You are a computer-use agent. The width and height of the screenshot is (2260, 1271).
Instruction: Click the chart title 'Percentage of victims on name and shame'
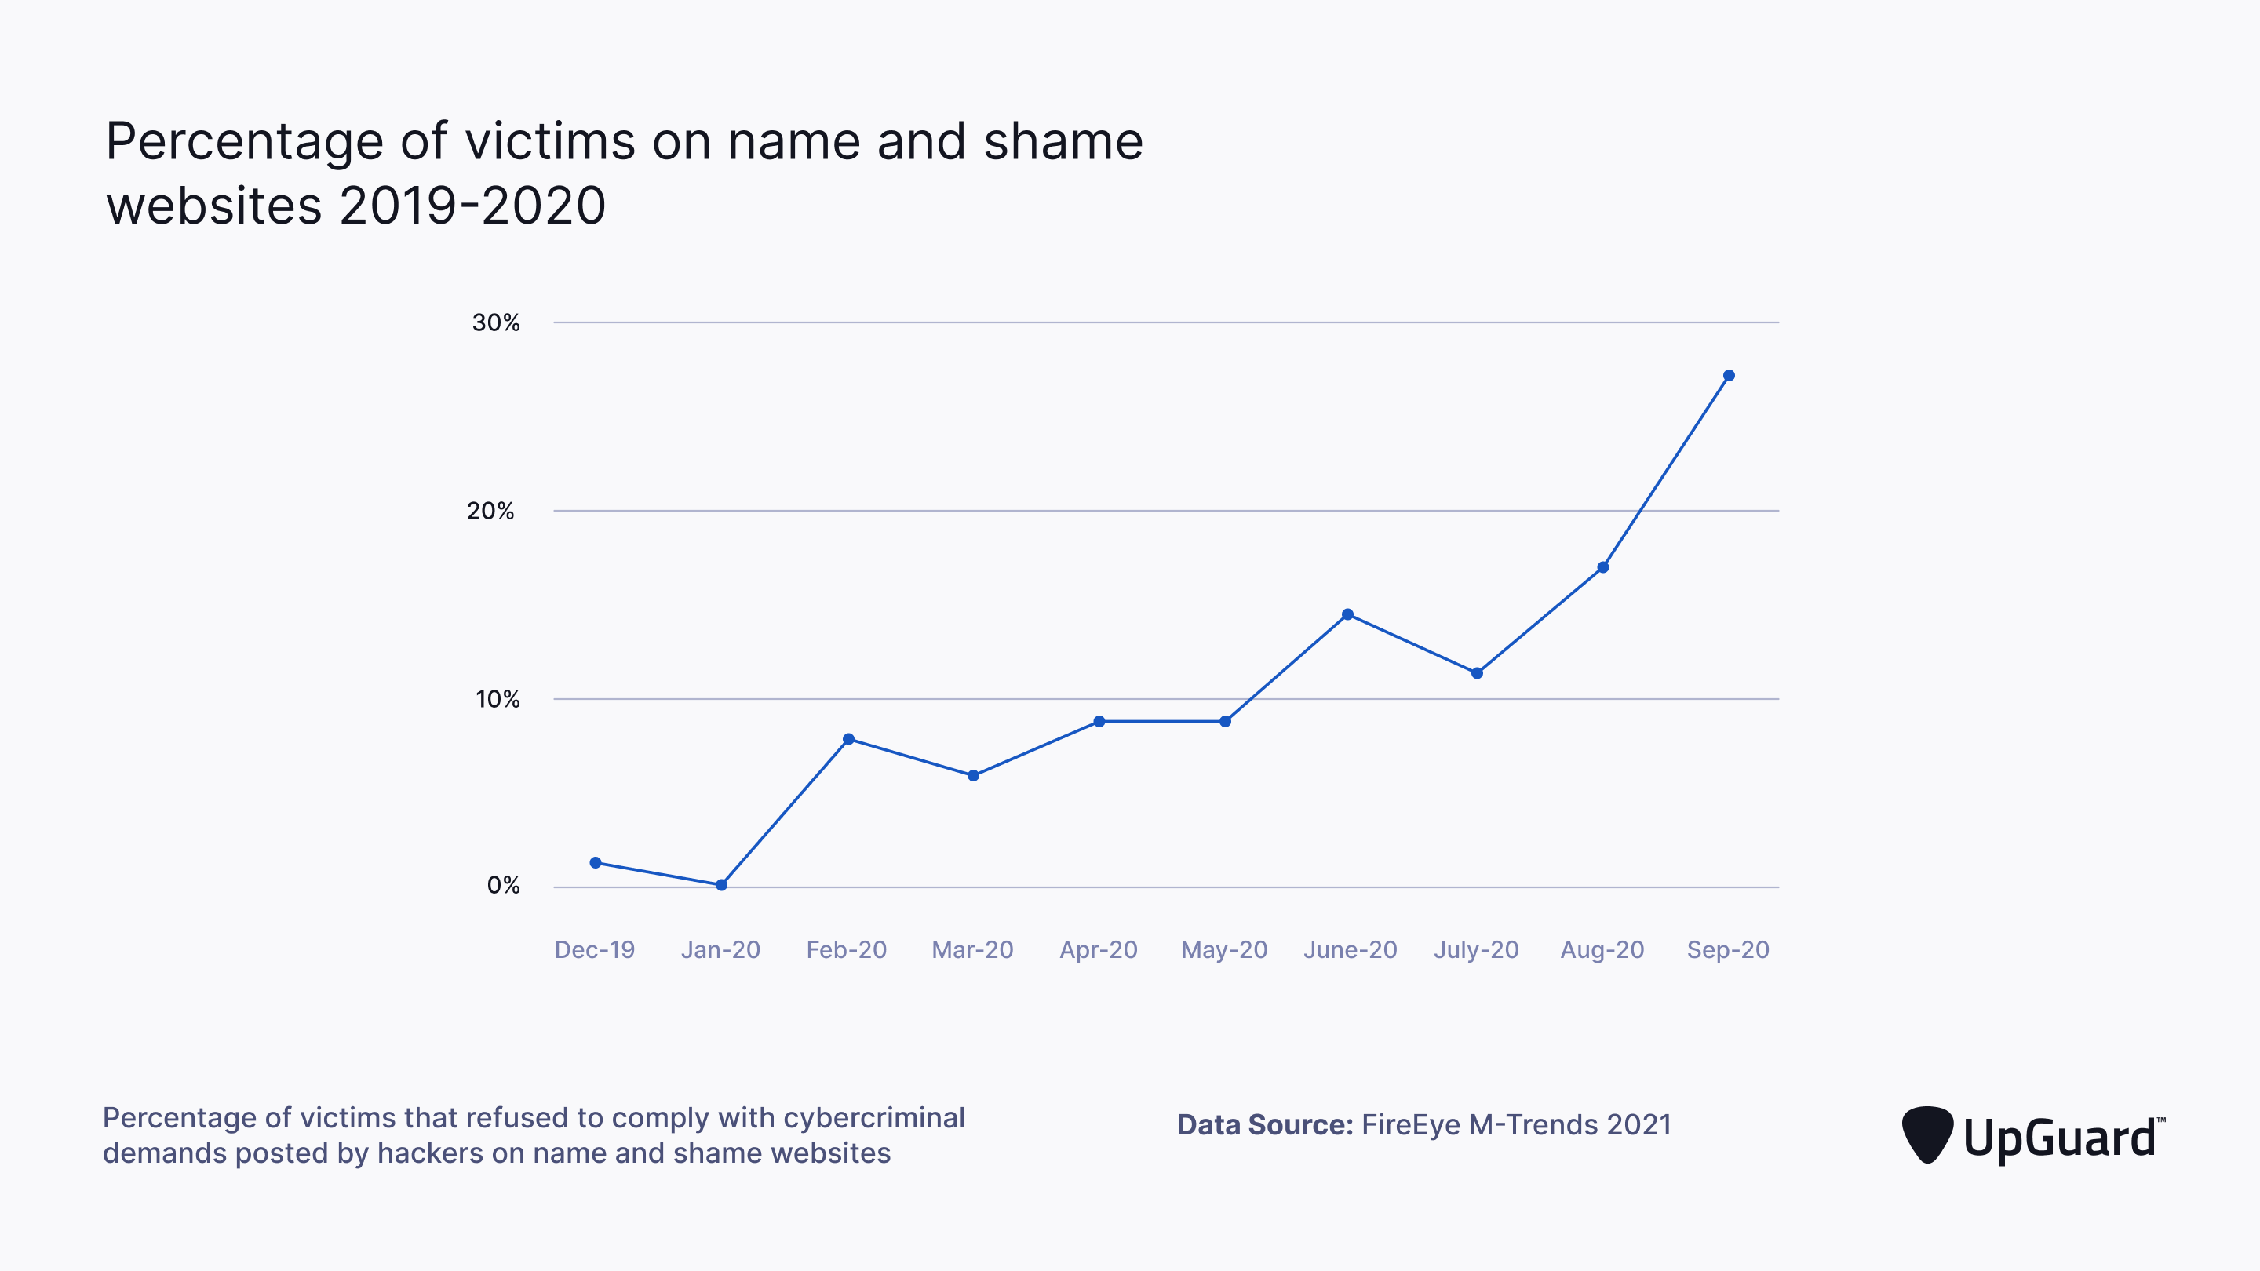(625, 141)
